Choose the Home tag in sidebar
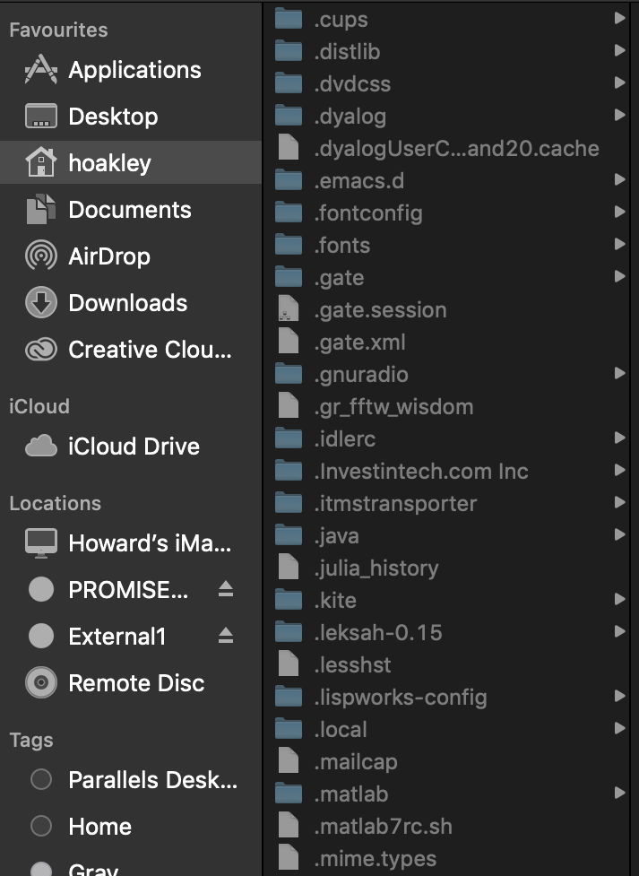This screenshot has height=876, width=639. coord(99,827)
